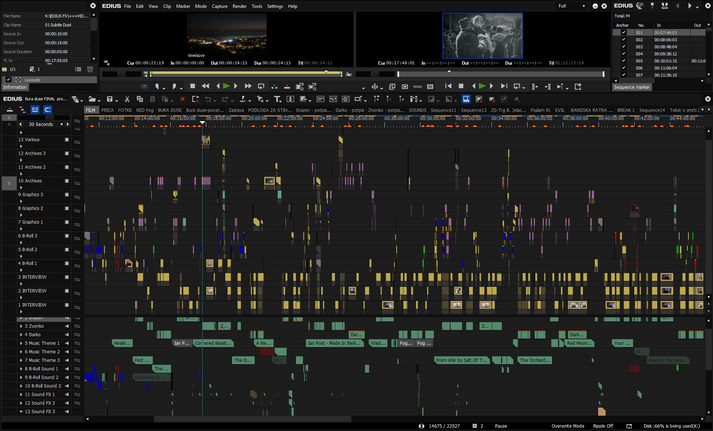Switch to the SOUNDS sequence tab

point(417,110)
